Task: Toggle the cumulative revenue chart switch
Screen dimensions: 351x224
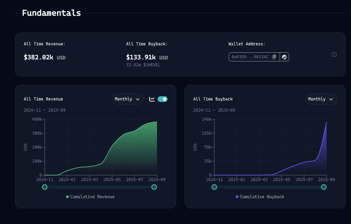Action: pyautogui.click(x=163, y=99)
